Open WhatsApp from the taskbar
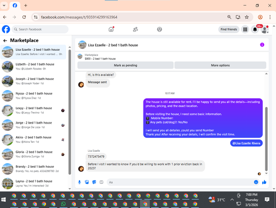The height and width of the screenshot is (208, 276). point(63,204)
